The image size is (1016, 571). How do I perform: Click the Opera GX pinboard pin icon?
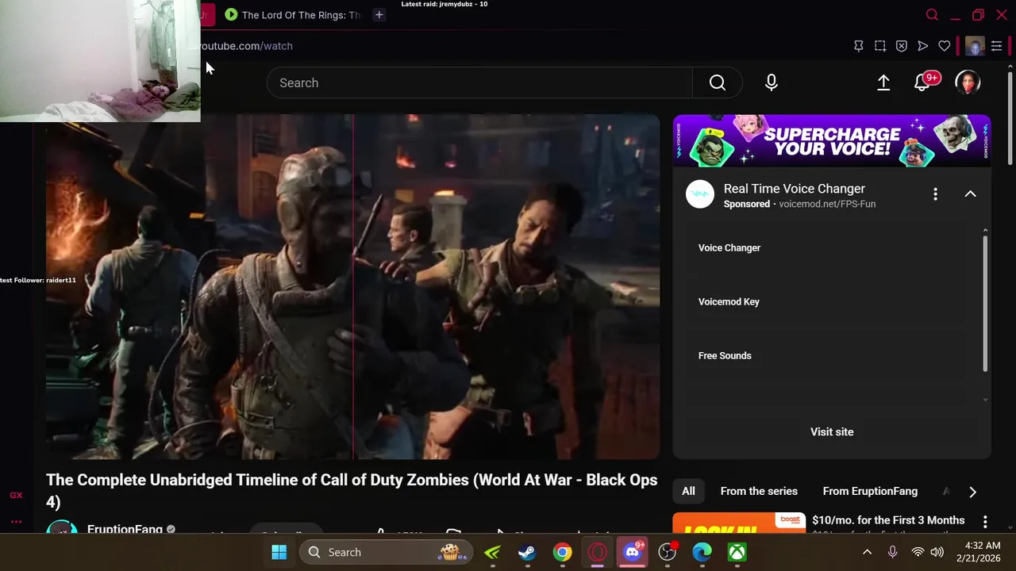(859, 46)
